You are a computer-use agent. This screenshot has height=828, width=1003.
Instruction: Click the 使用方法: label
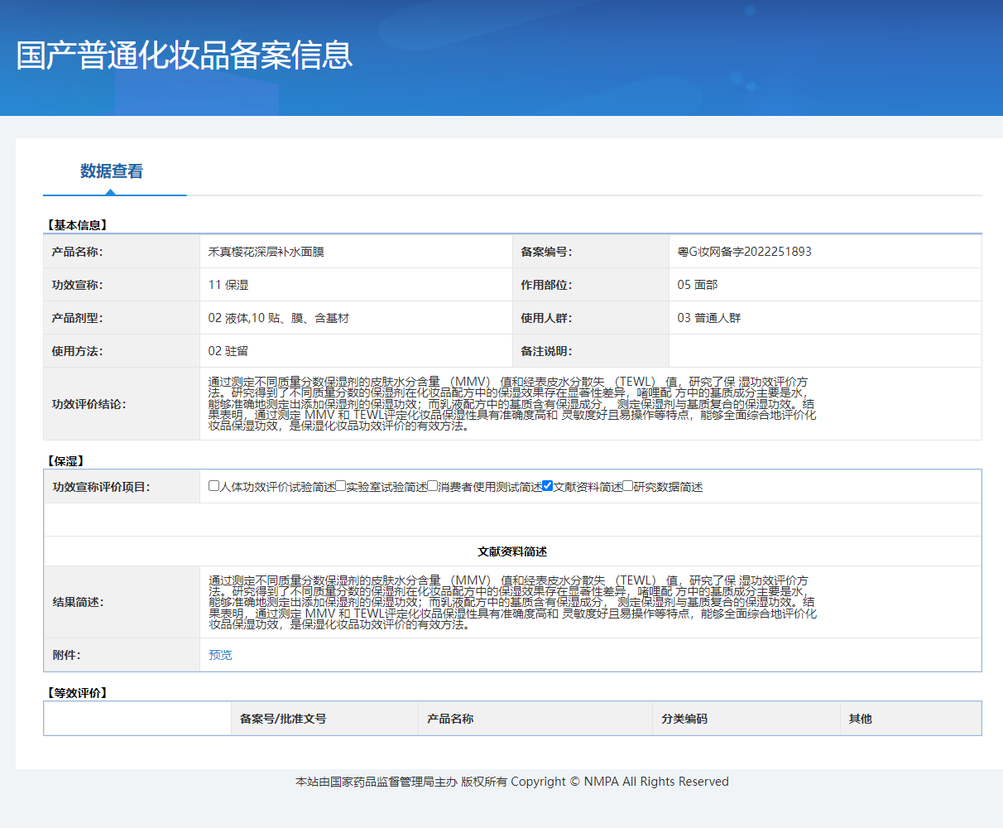point(77,351)
